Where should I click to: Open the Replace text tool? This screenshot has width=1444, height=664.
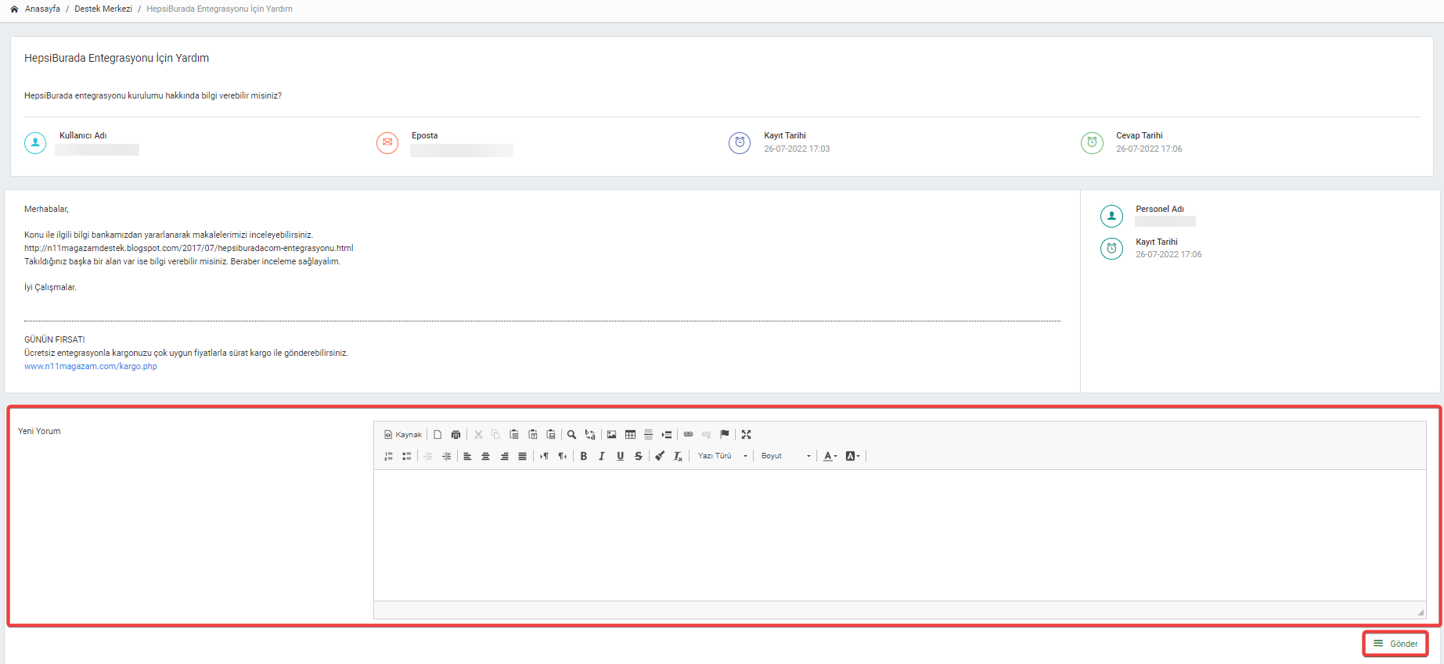click(590, 435)
